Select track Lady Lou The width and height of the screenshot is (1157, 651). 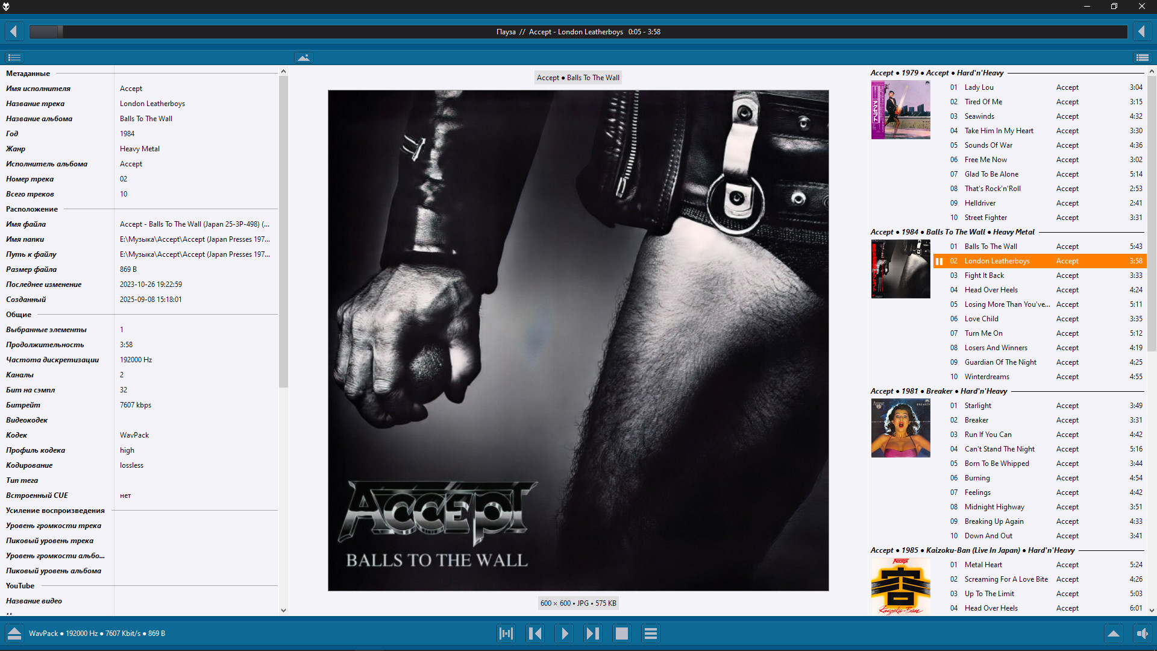(1039, 87)
